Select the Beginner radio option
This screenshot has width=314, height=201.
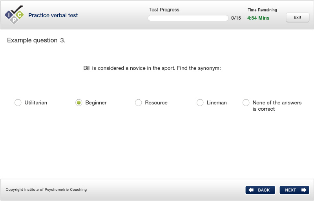pos(79,102)
